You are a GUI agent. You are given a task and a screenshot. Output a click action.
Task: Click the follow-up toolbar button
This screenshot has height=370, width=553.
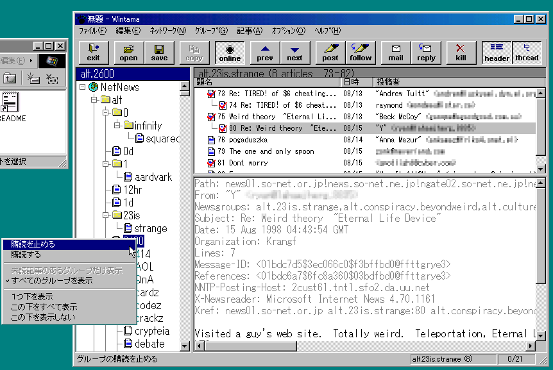coord(361,53)
